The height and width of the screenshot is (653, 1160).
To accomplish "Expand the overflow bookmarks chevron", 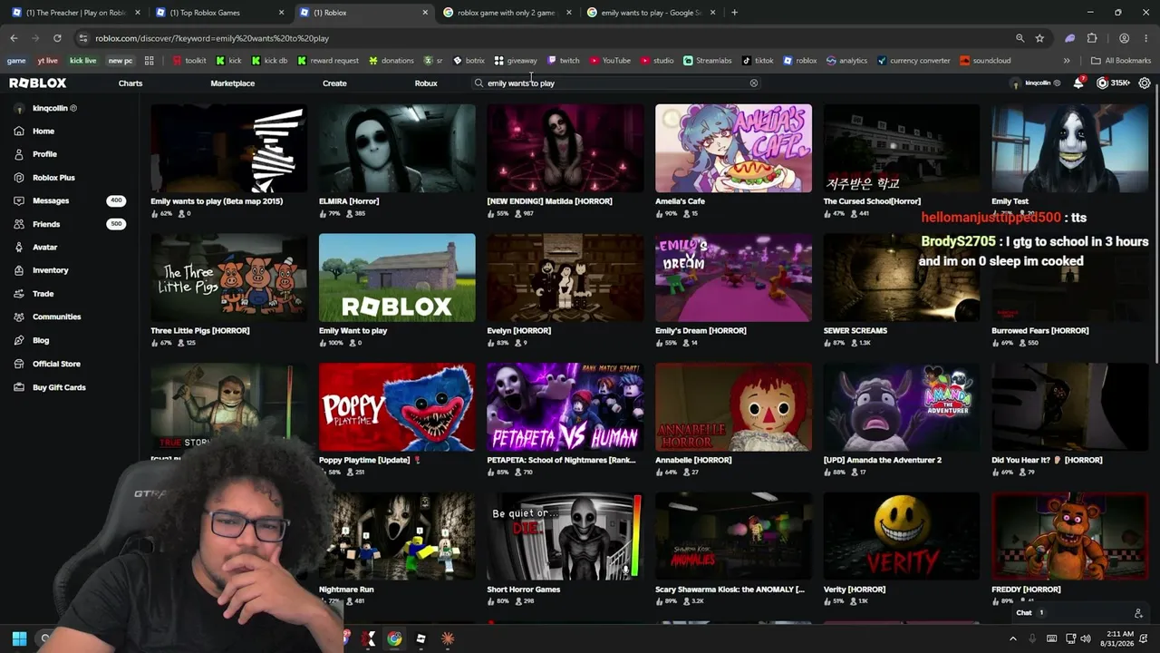I will click(1067, 61).
